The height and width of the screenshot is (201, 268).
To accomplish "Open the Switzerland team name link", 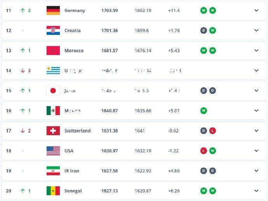I will pos(78,131).
